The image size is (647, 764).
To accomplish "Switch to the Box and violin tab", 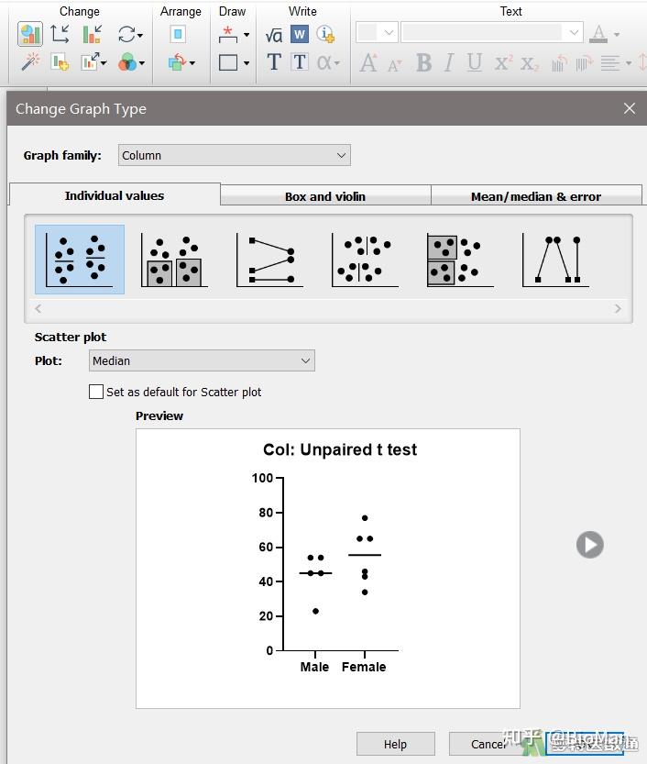I will [325, 196].
